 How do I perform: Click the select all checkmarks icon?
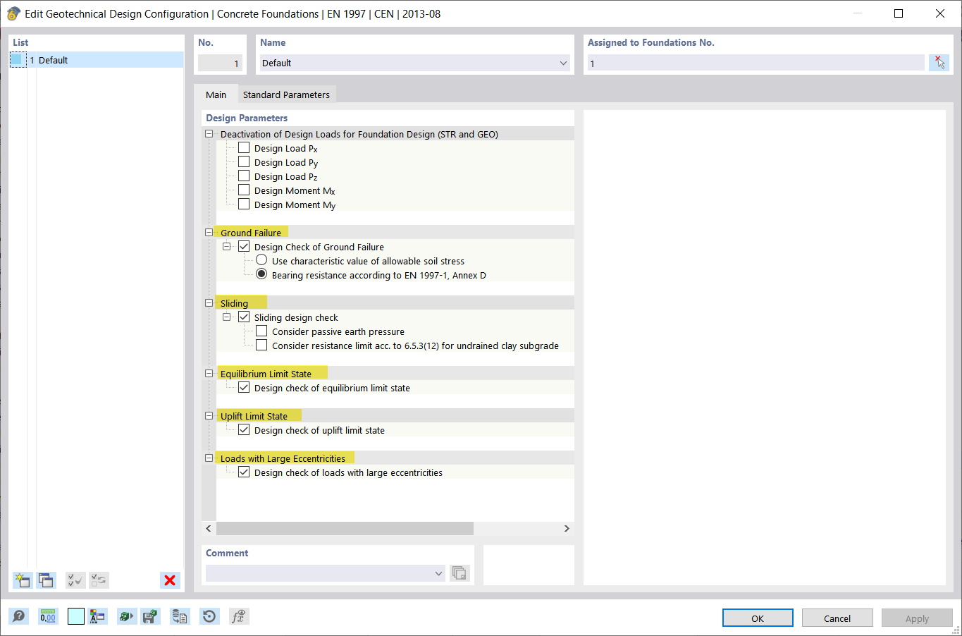click(75, 580)
